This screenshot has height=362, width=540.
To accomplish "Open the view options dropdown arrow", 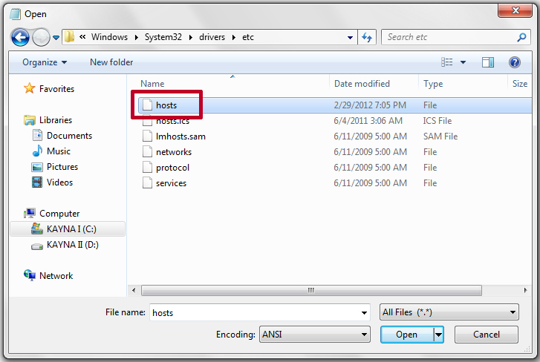I will tap(463, 62).
